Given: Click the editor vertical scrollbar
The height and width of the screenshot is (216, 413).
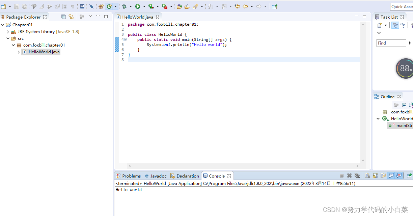Looking at the screenshot, I should pyautogui.click(x=363, y=92).
